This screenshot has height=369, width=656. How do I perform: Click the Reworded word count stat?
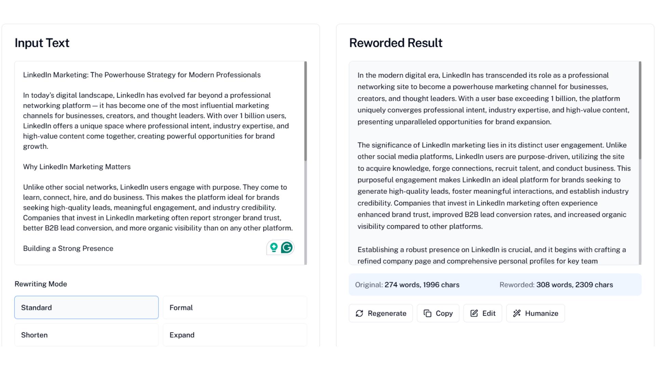click(x=556, y=285)
